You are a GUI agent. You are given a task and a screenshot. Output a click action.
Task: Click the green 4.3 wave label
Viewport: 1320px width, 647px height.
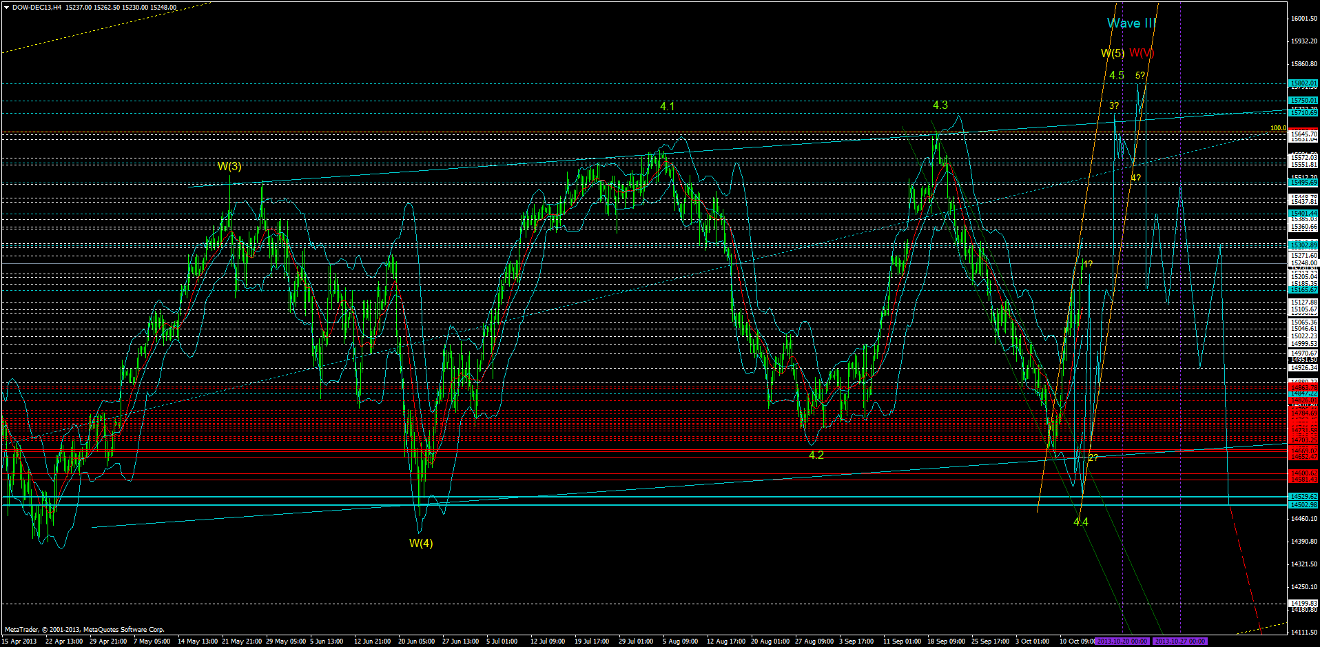click(x=940, y=105)
